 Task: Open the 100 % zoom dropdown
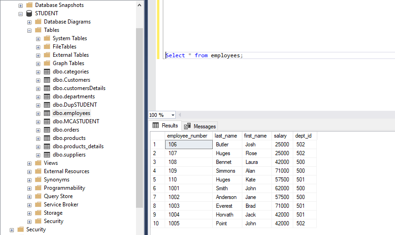[173, 115]
